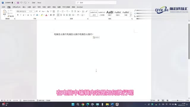190x107 pixels.
Task: Click the Cut scissors icon
Action: tap(8, 11)
